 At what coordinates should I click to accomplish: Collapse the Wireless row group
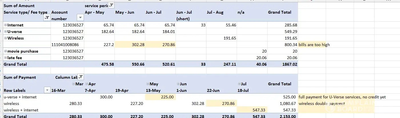pyautogui.click(x=6, y=38)
